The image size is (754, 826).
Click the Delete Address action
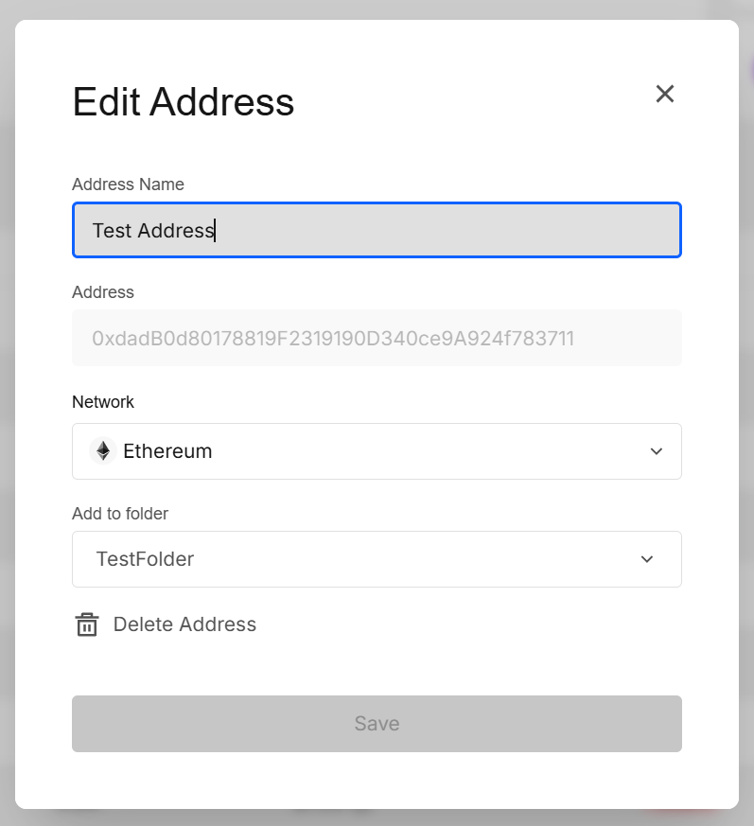(x=184, y=624)
